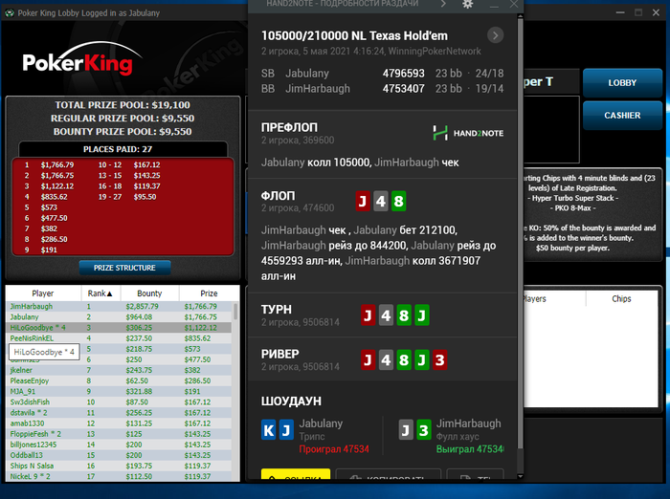Sort standings by the Player column header
Image resolution: width=670 pixels, height=499 pixels.
click(x=43, y=293)
